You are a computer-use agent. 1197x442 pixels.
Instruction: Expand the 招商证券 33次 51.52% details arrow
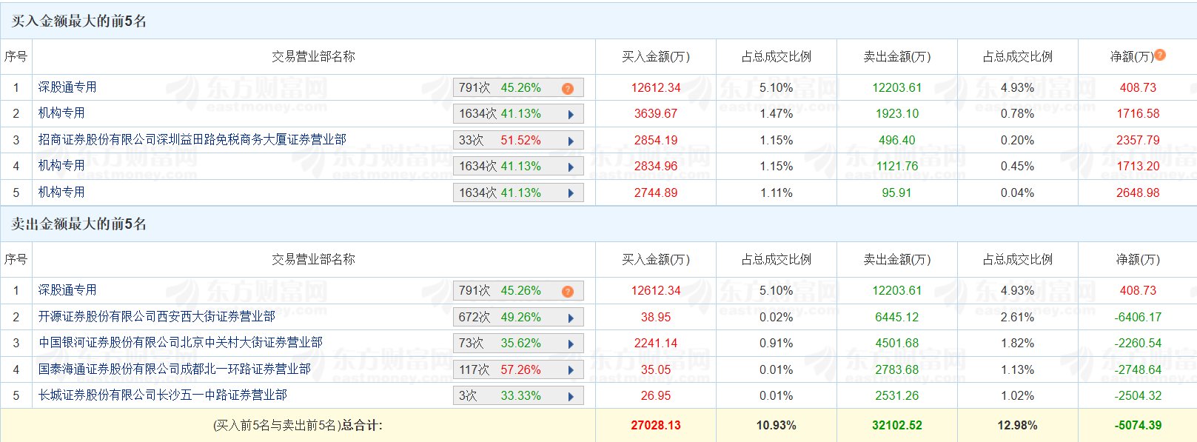(x=571, y=141)
